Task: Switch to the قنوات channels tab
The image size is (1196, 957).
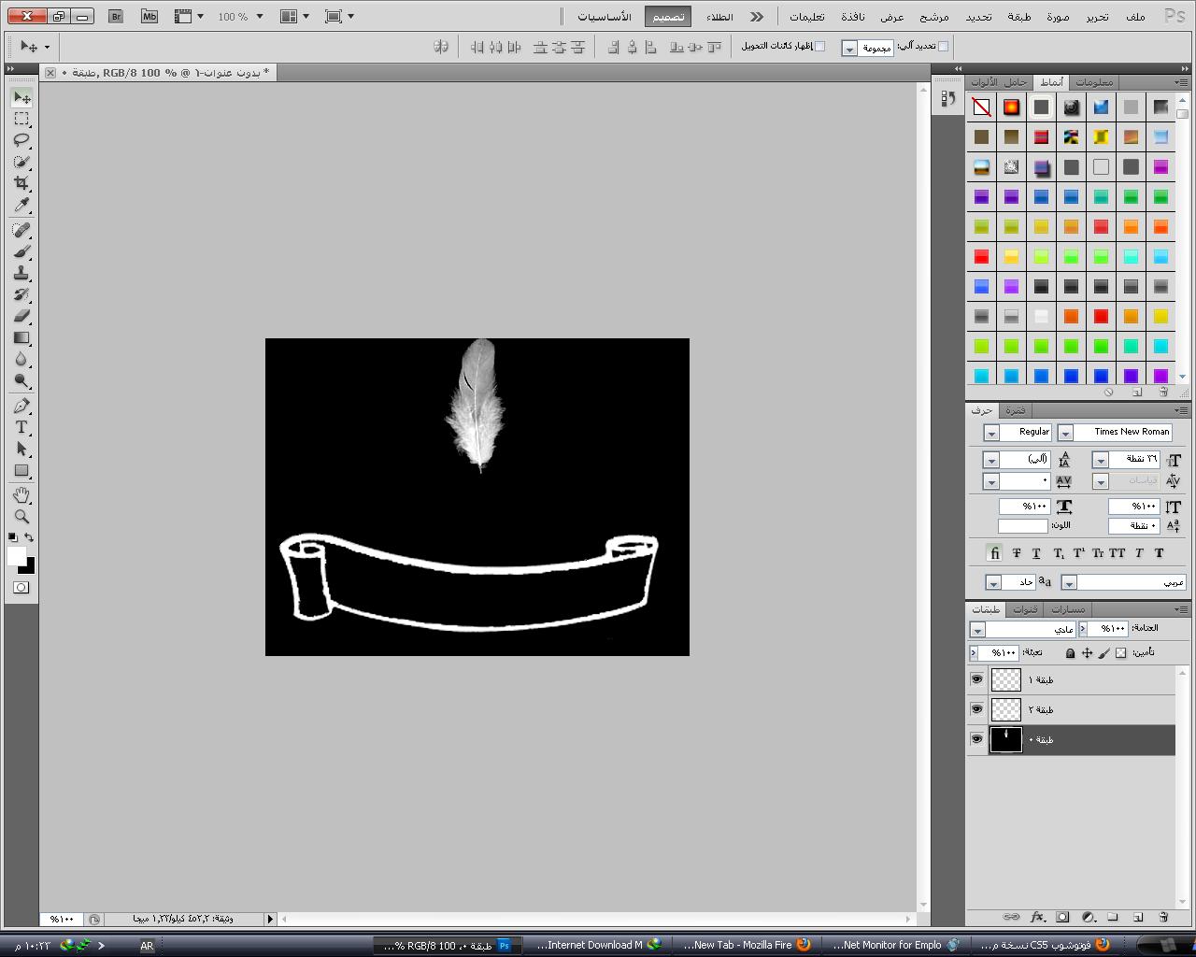Action: click(1026, 609)
